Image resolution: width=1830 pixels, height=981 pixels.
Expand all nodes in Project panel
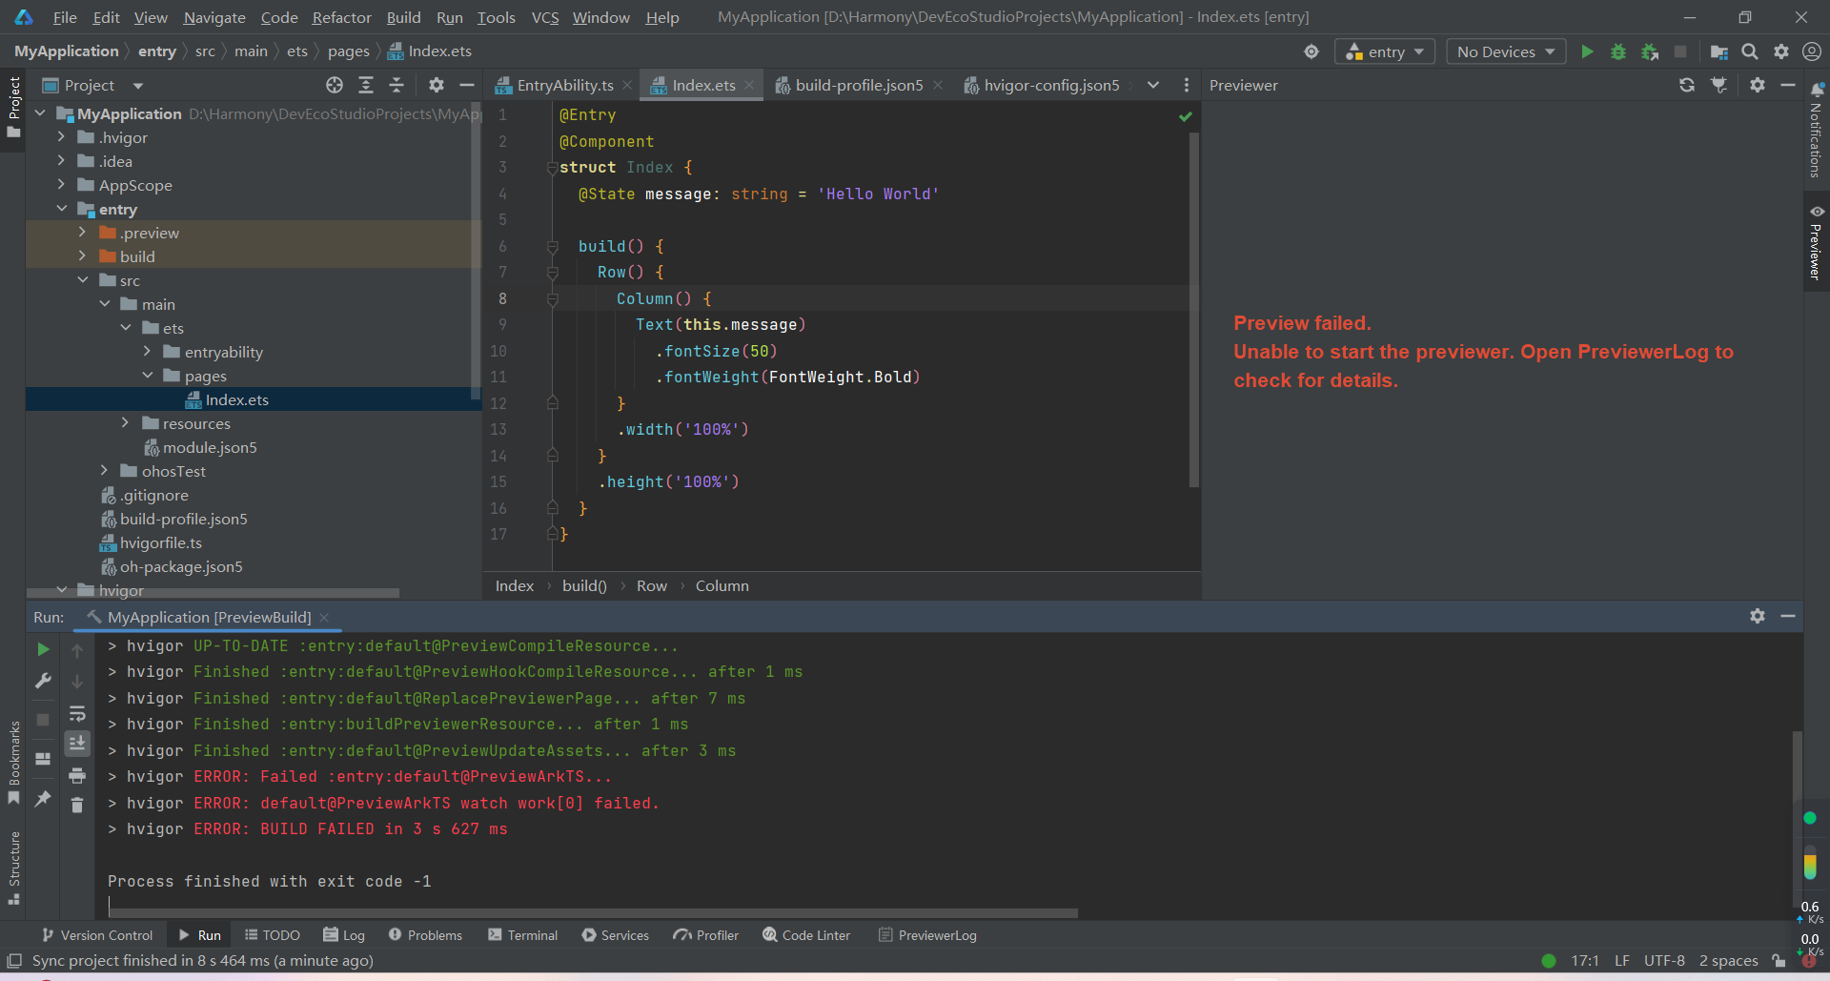point(366,85)
